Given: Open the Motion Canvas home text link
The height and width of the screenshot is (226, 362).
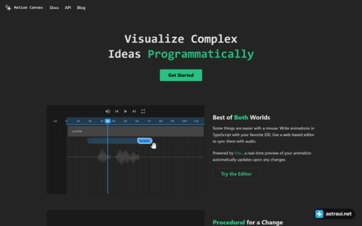Looking at the screenshot, I should click(x=28, y=7).
